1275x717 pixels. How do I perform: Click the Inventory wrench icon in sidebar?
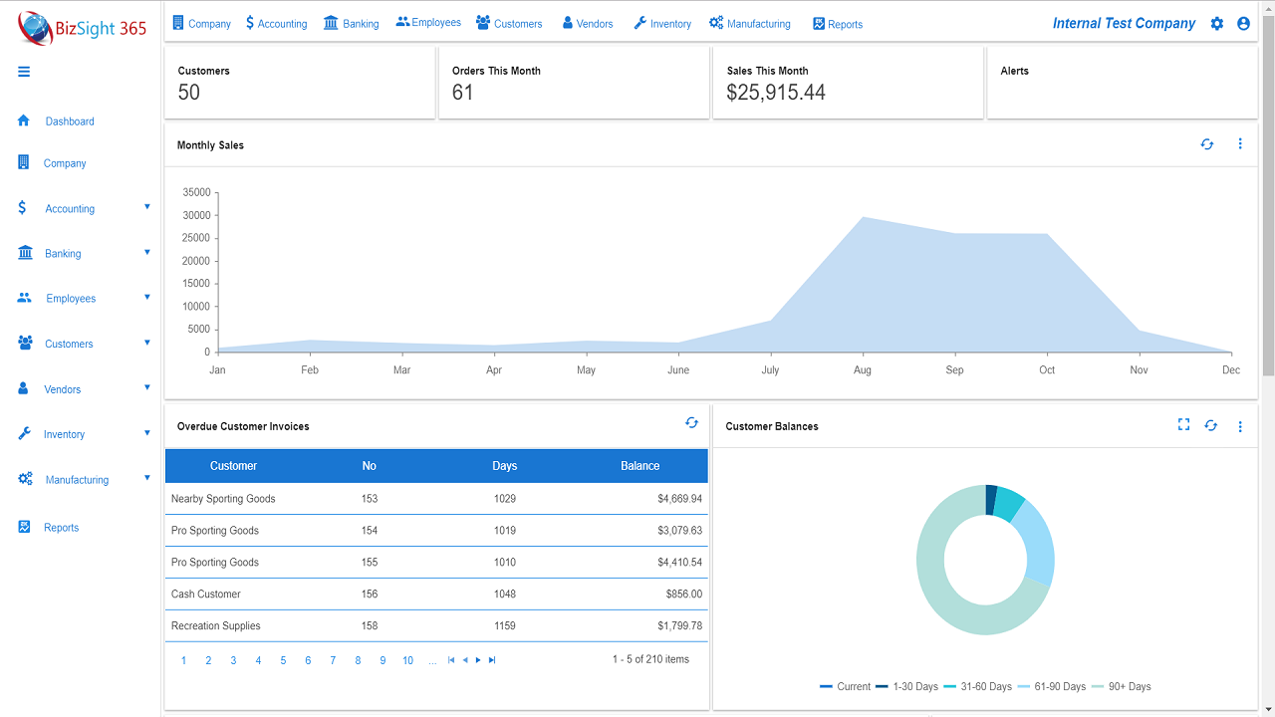(24, 434)
